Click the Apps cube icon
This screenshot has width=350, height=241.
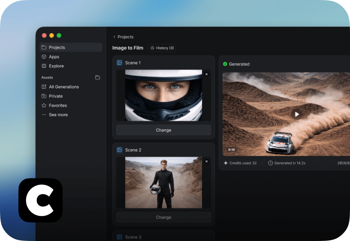click(44, 57)
